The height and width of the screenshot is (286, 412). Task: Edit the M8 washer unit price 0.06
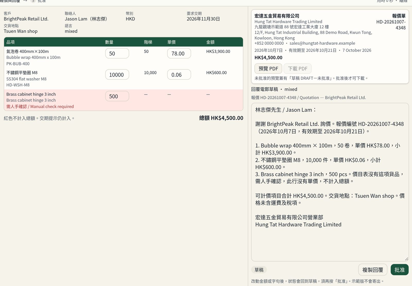[179, 75]
